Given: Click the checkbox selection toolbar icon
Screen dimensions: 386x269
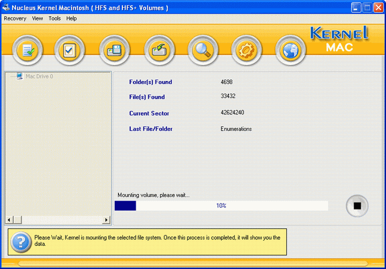Looking at the screenshot, I should pyautogui.click(x=69, y=50).
